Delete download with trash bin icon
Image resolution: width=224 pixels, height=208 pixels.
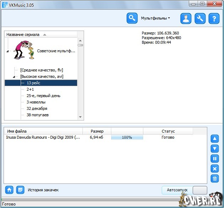tap(215, 178)
